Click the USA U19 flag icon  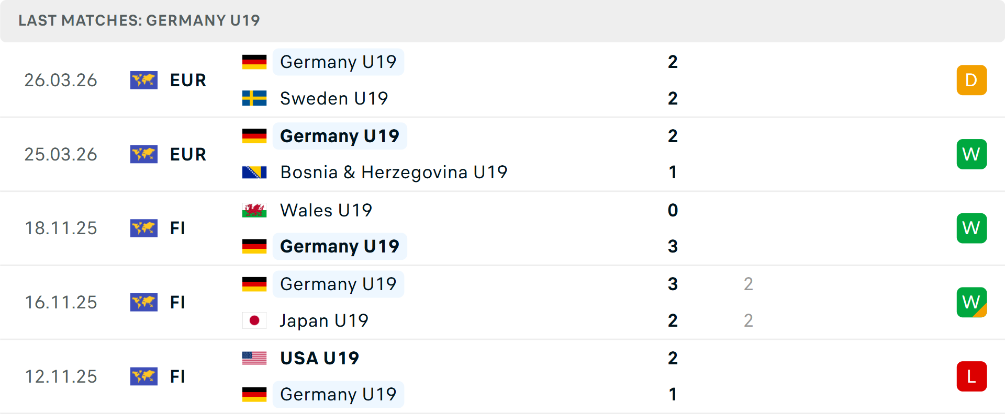pos(254,358)
